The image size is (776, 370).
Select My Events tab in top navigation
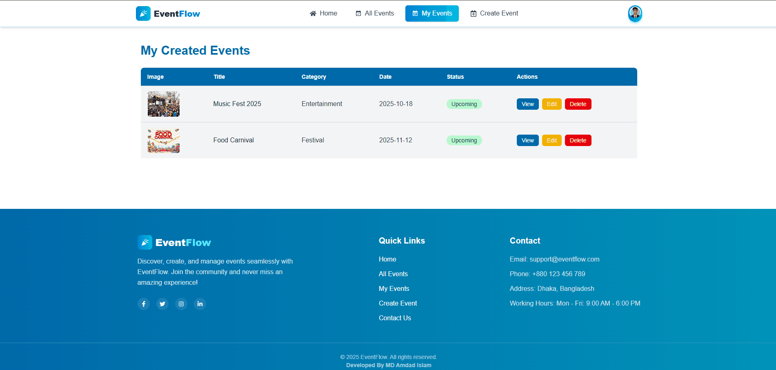click(432, 13)
